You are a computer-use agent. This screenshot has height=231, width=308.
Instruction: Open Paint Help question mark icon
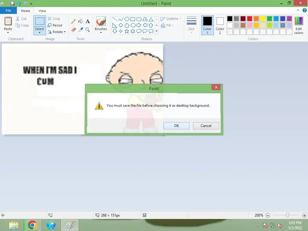[304, 11]
